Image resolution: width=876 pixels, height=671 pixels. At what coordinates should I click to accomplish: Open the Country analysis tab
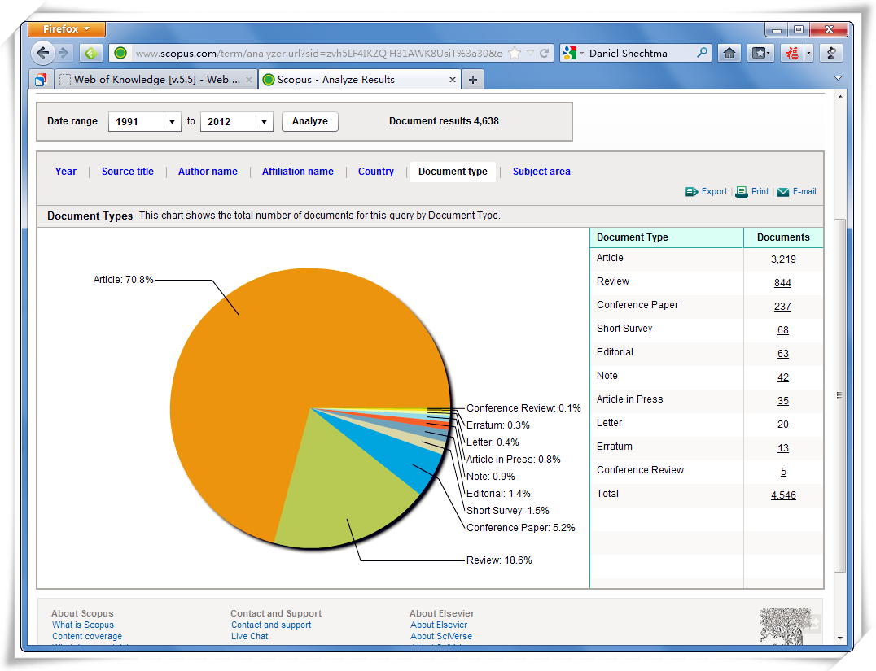[x=375, y=172]
